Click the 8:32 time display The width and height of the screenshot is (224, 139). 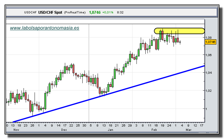click(121, 12)
